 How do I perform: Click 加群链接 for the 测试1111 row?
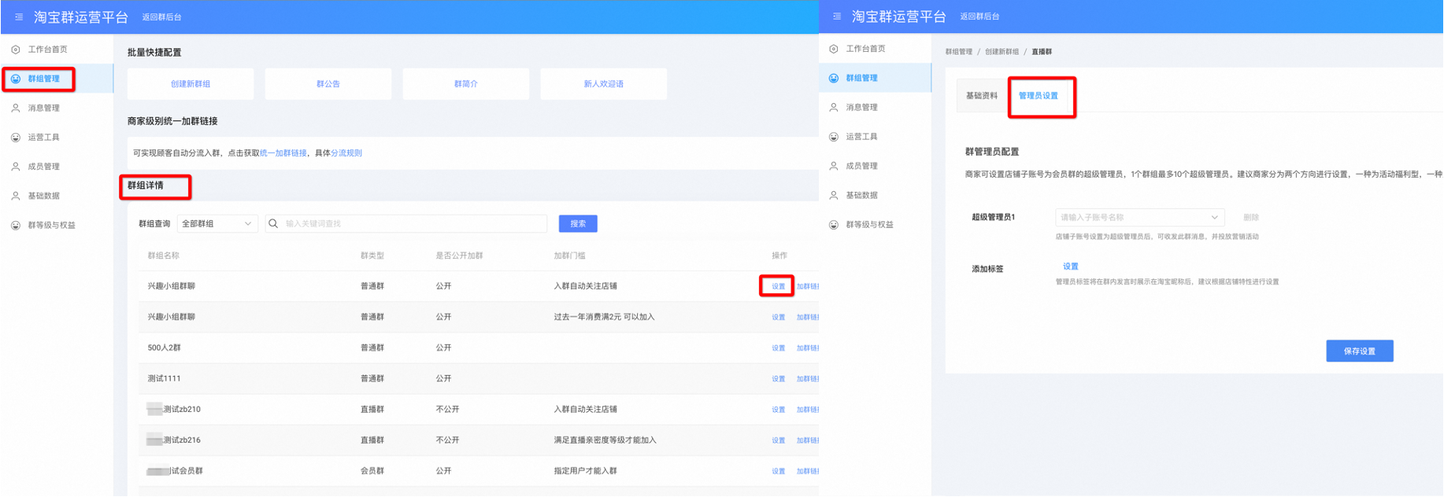pos(808,379)
